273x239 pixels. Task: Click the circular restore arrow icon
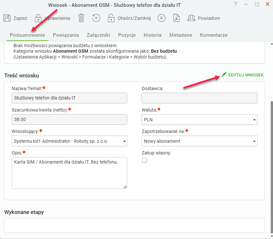click(96, 18)
